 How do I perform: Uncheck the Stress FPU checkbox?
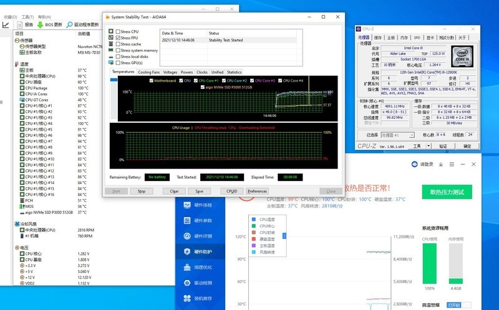click(118, 38)
